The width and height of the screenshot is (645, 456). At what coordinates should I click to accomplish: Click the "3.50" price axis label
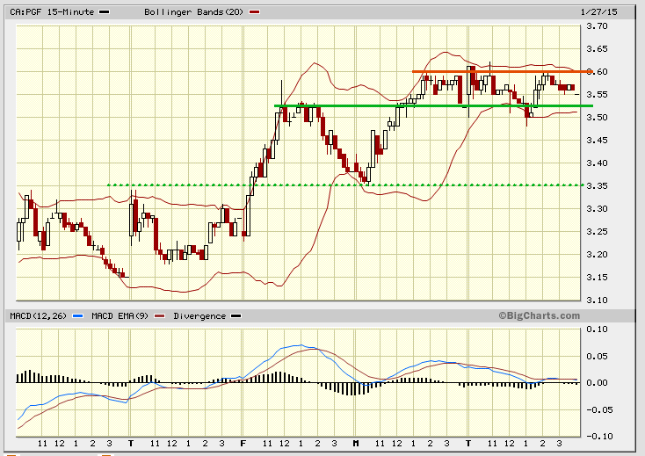tap(597, 118)
